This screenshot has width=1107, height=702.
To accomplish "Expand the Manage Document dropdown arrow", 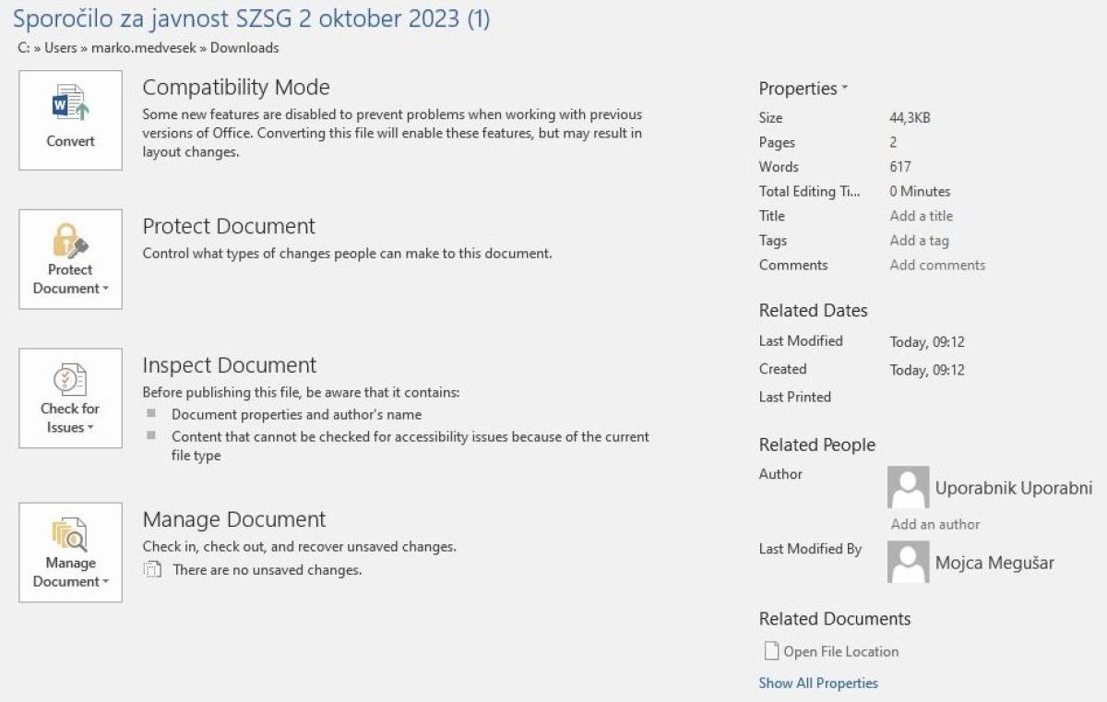I will [x=105, y=582].
